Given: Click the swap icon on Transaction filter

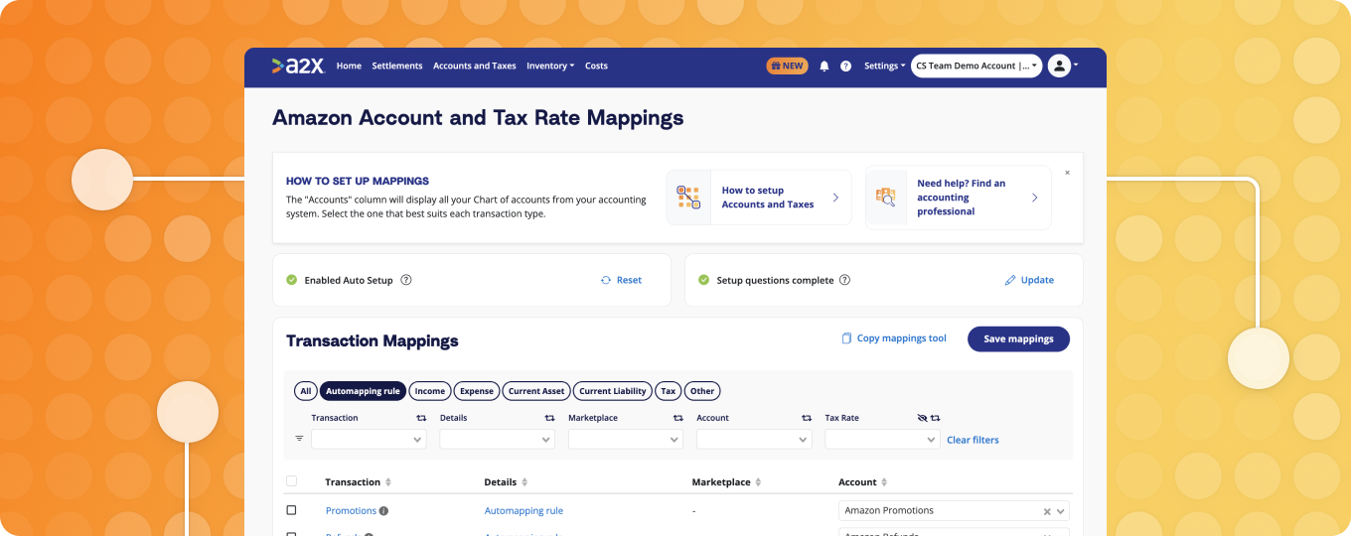Looking at the screenshot, I should pos(421,418).
